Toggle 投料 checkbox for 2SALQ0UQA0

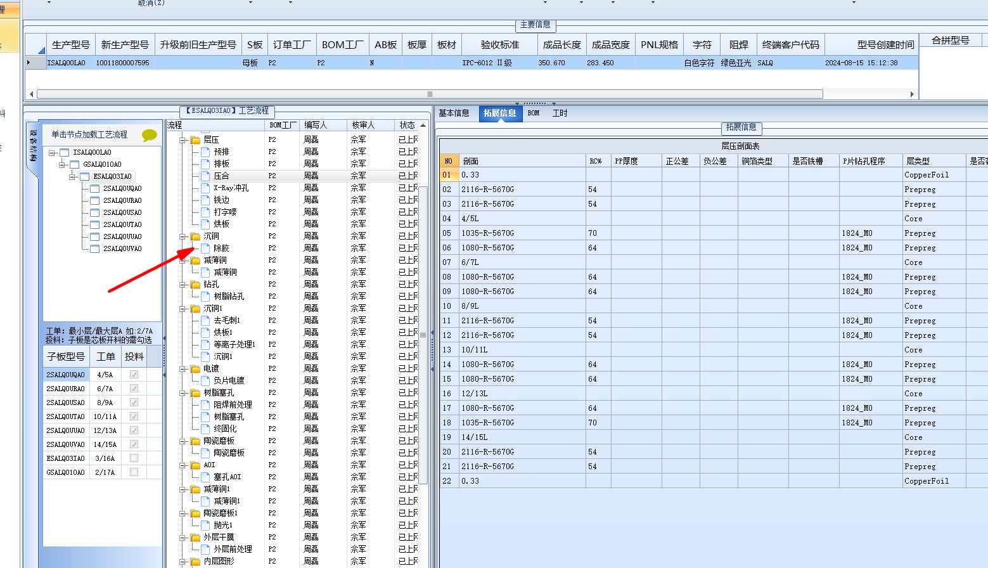(134, 375)
